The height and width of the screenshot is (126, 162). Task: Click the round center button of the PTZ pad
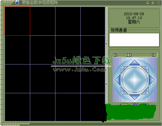[x=135, y=80]
